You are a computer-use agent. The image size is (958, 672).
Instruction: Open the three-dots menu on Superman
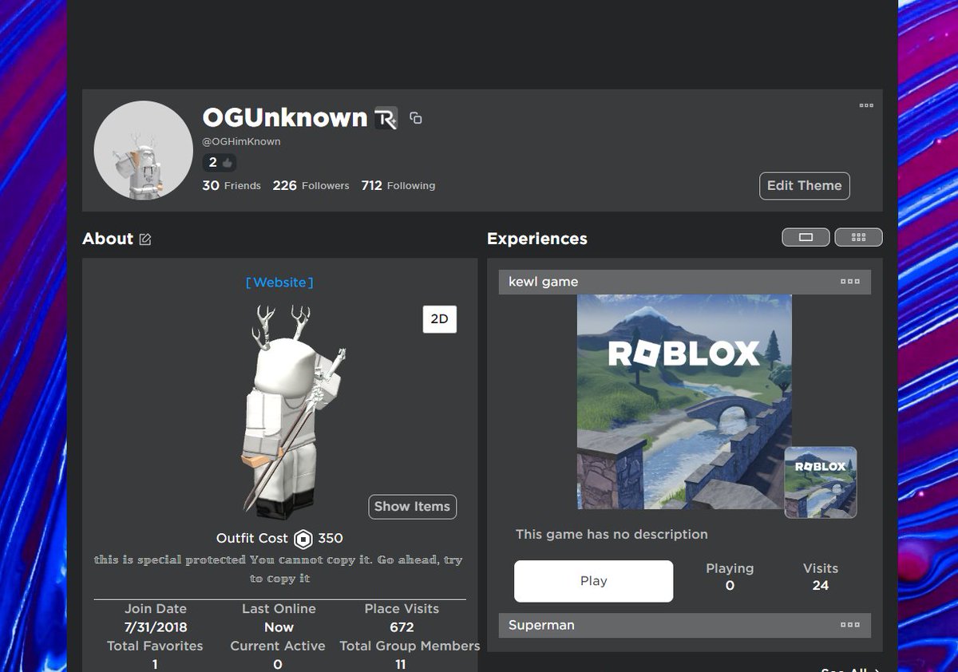click(x=850, y=625)
